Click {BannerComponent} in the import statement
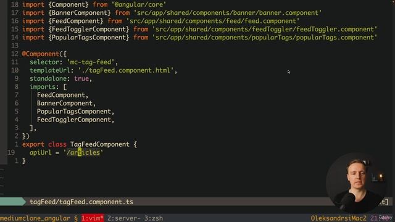The image size is (395, 222). (x=80, y=13)
